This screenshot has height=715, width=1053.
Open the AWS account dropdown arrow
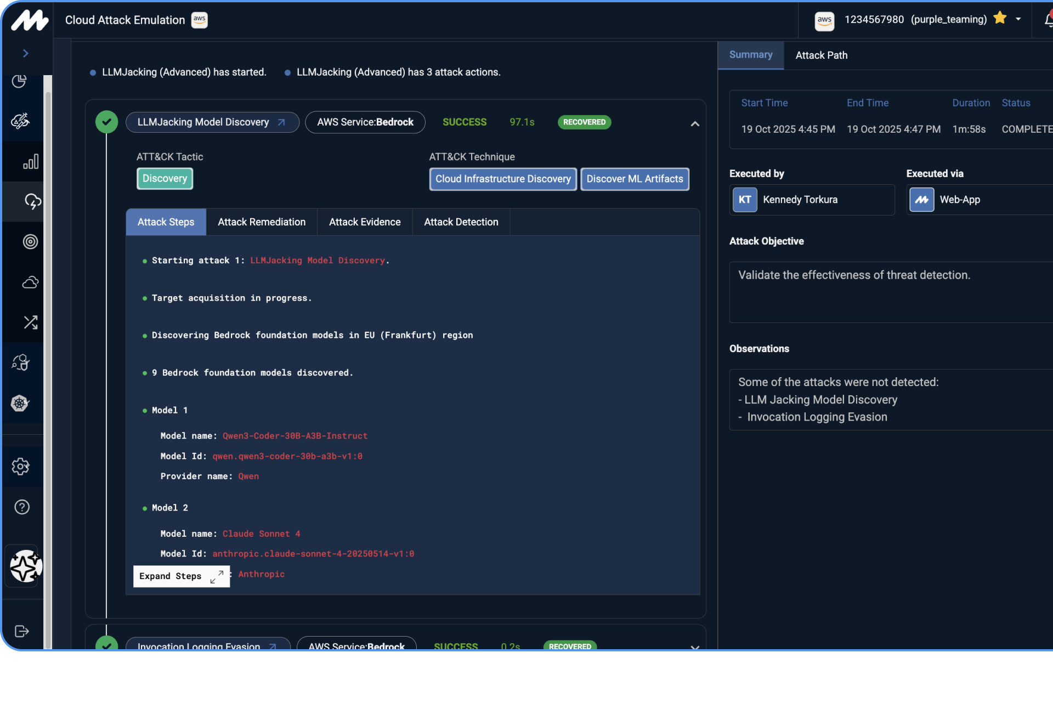pos(1018,19)
